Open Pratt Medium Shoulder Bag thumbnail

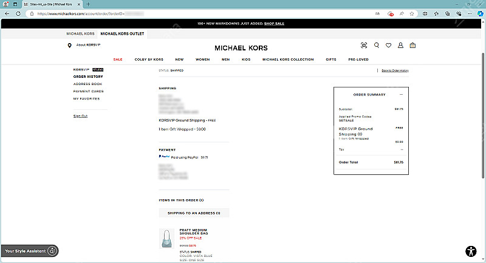[166, 239]
